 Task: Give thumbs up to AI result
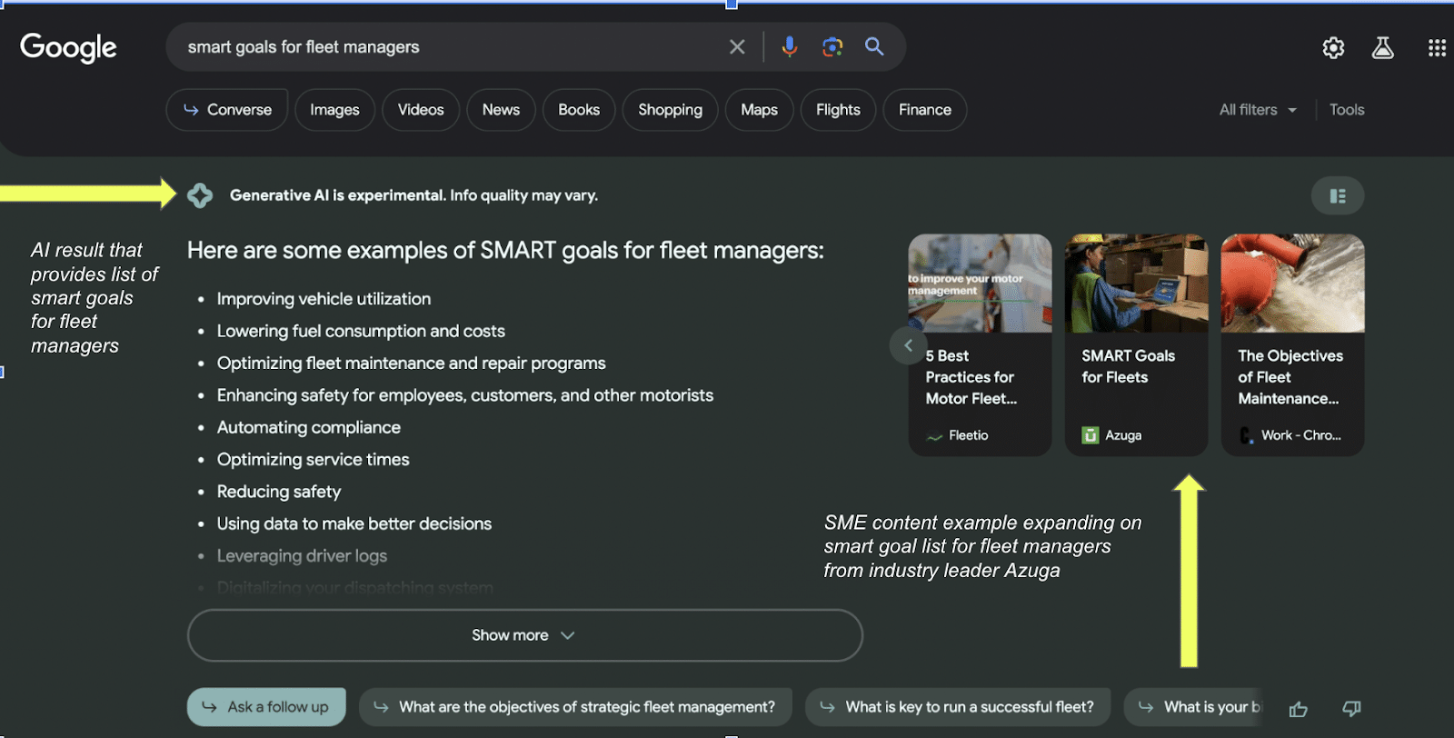(x=1298, y=709)
